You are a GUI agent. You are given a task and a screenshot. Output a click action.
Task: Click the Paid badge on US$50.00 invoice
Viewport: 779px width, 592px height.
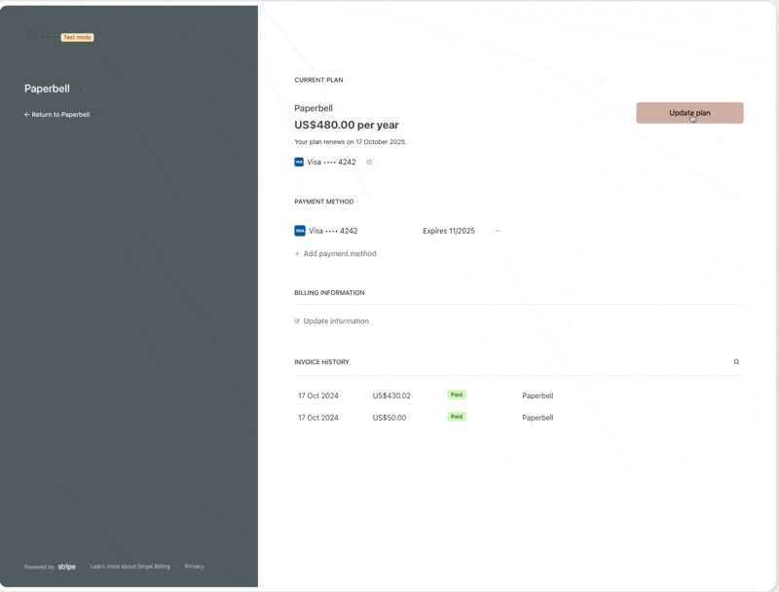pyautogui.click(x=457, y=417)
